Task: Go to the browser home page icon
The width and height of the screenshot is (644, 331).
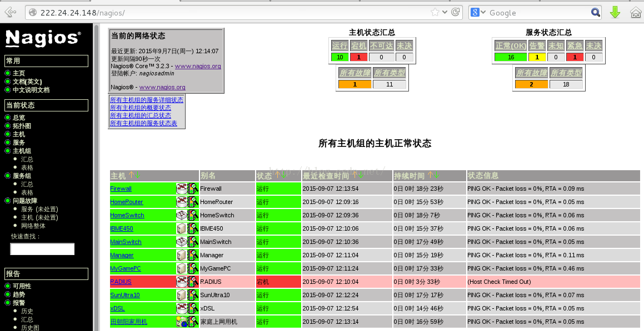Action: coord(636,12)
